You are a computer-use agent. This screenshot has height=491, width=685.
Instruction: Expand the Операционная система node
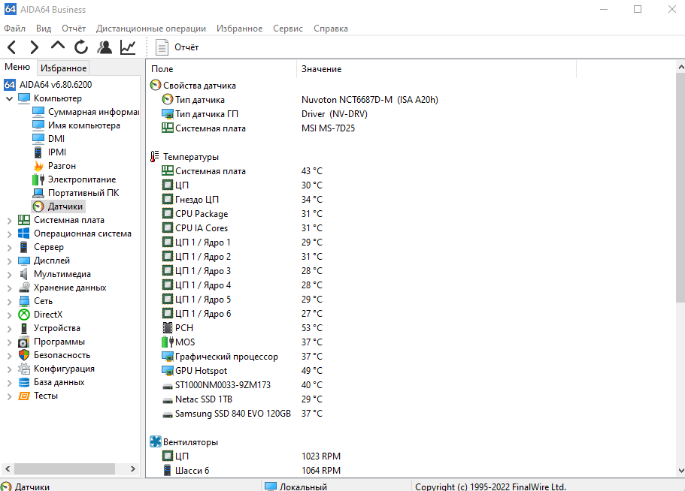(9, 234)
